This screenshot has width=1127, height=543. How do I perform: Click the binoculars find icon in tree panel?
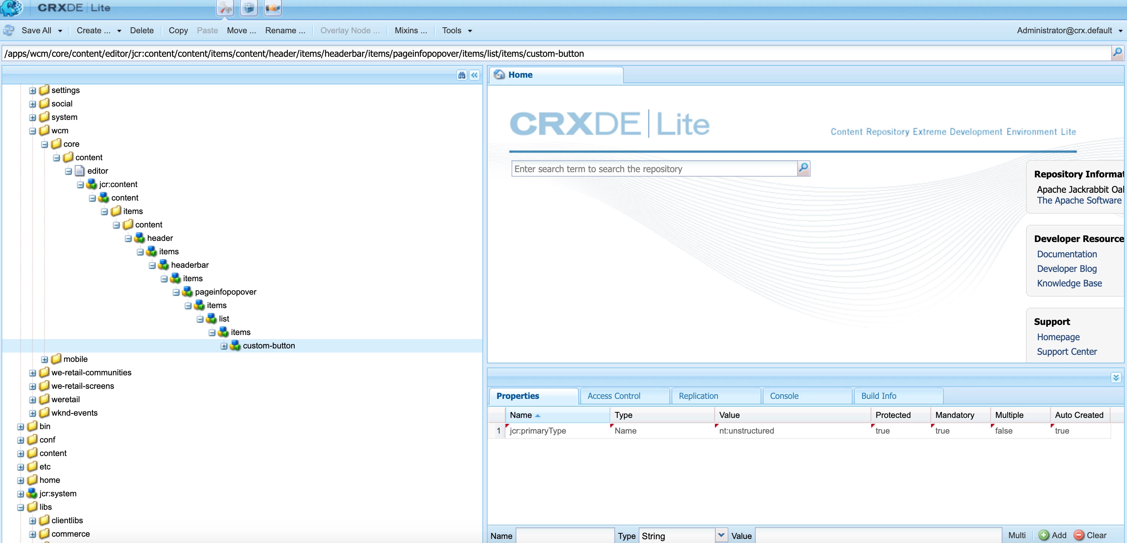[x=461, y=75]
